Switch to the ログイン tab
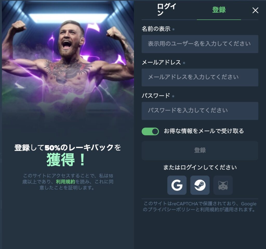This screenshot has width=266, height=249. pos(167,10)
